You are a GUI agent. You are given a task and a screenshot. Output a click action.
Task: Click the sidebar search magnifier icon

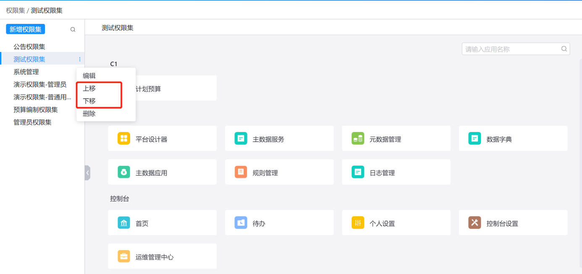pyautogui.click(x=73, y=29)
